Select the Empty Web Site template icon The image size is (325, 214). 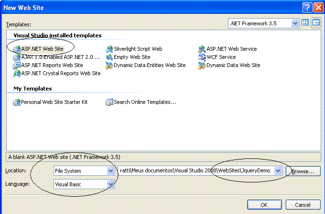(109, 57)
